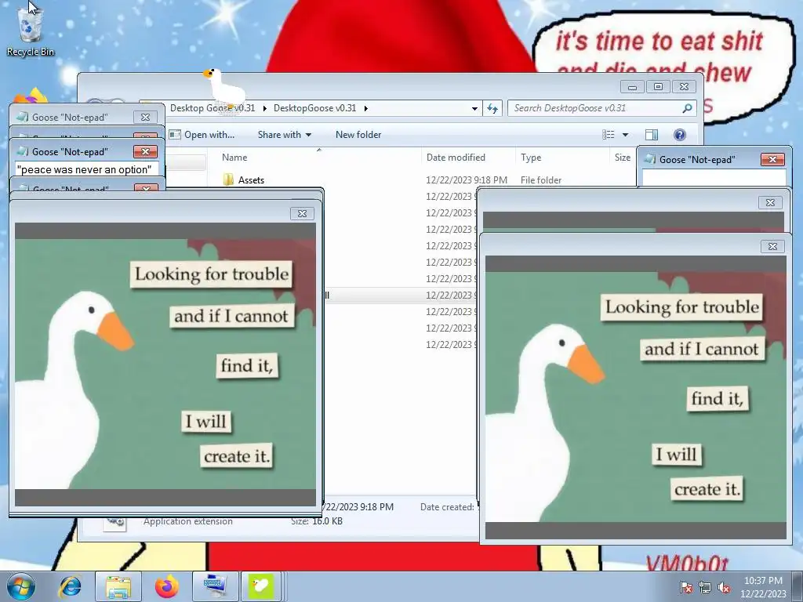Select the DesktopGoose v0.31 breadcrumb segment
Image resolution: width=803 pixels, height=602 pixels.
314,108
